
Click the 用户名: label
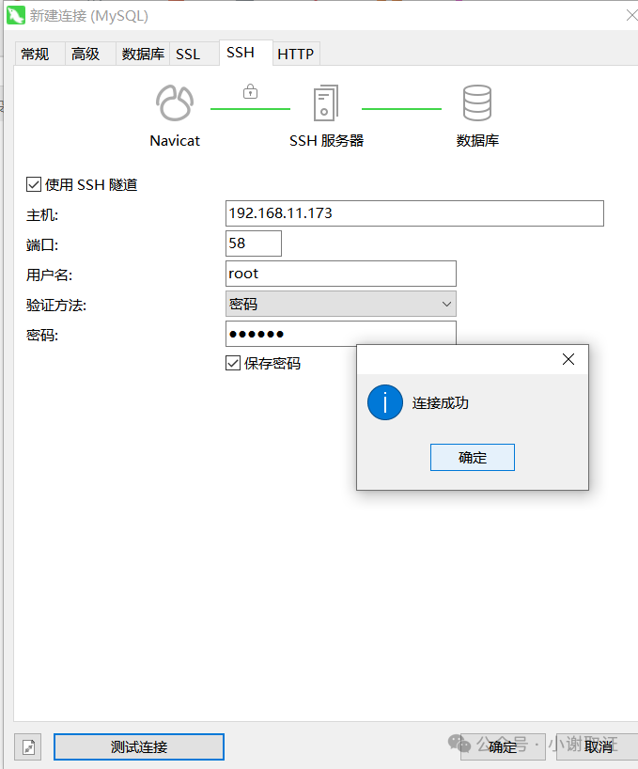[x=49, y=275]
